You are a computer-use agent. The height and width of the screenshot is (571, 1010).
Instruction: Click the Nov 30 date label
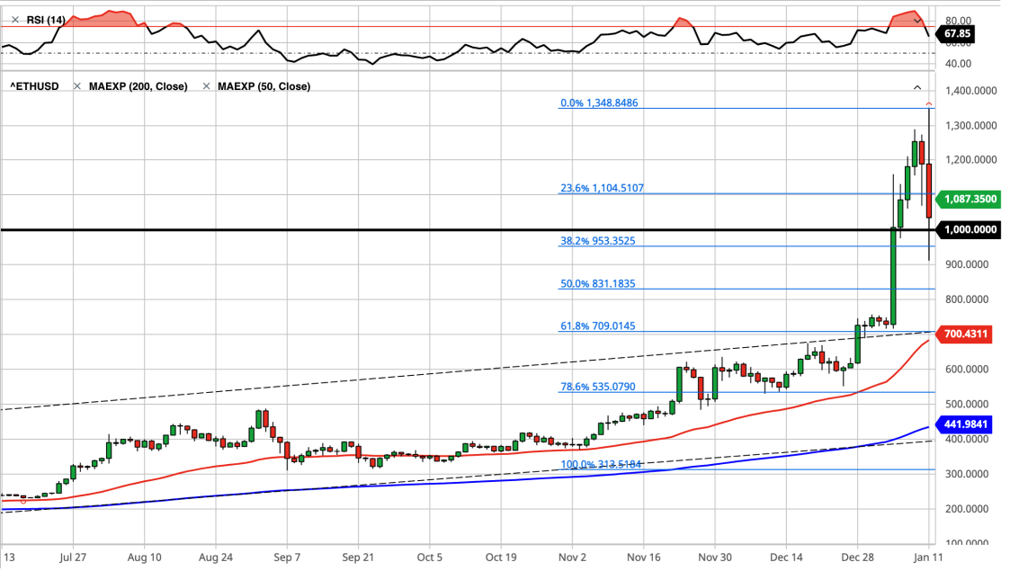tap(715, 558)
